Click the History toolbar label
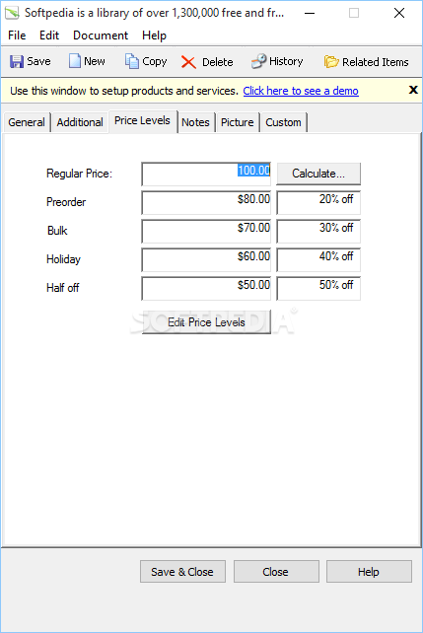Screen dimensions: 423x633 (286, 62)
